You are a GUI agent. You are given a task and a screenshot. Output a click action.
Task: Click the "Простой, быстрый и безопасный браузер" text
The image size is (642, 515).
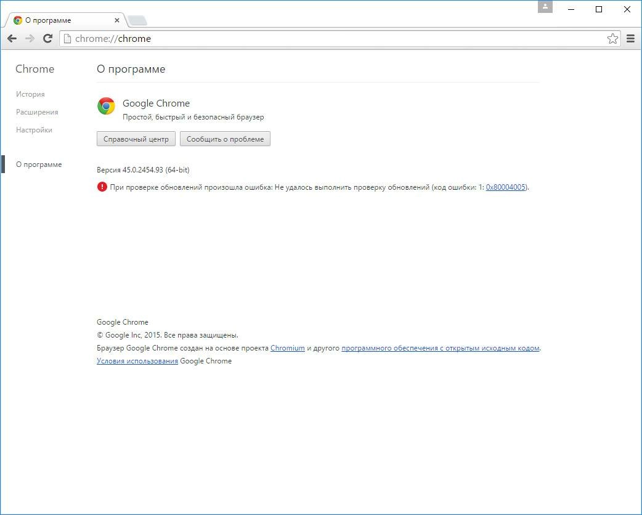click(x=193, y=117)
